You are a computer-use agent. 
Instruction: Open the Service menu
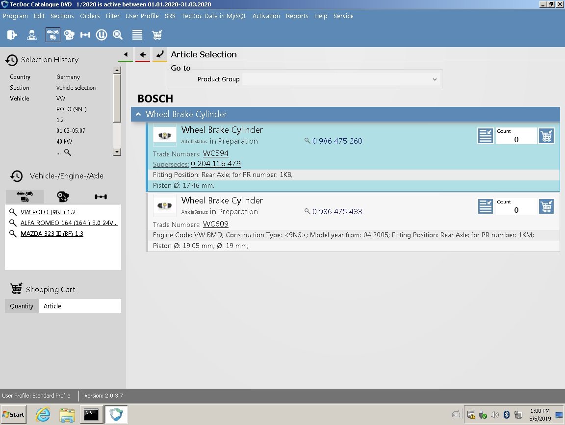pos(343,16)
